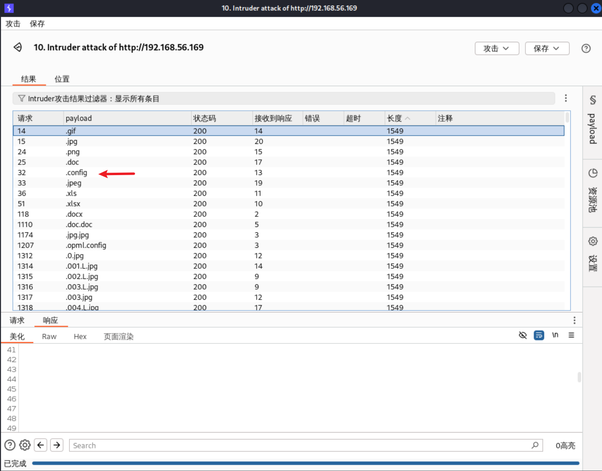Toggle hidden characters eye icon in response
602x471 pixels.
click(523, 335)
